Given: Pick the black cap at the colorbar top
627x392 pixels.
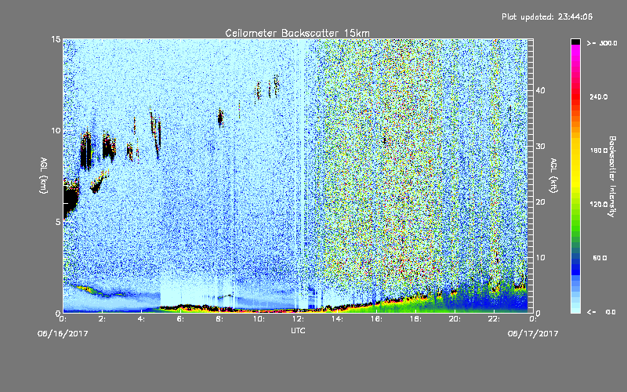Looking at the screenshot, I should click(575, 42).
